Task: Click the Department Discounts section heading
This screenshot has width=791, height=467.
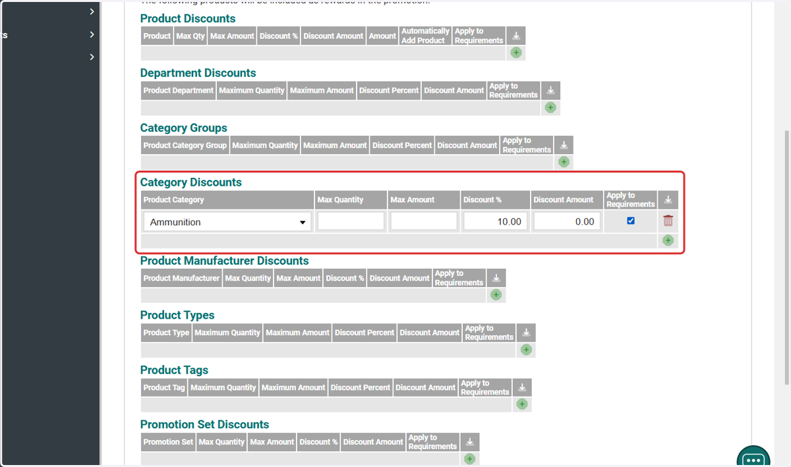Action: coord(198,73)
